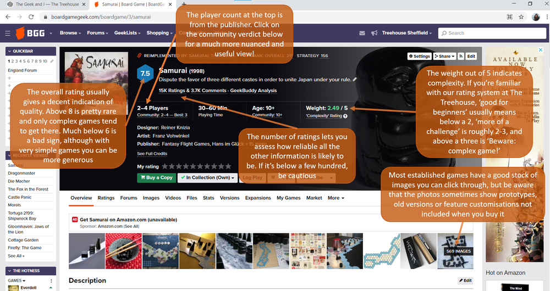The height and width of the screenshot is (291, 550).
Task: Switch to The Geek and I browser tab
Action: point(47,4)
